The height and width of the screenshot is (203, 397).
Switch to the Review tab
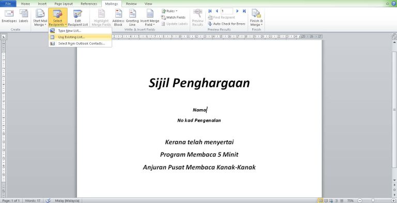click(x=131, y=4)
